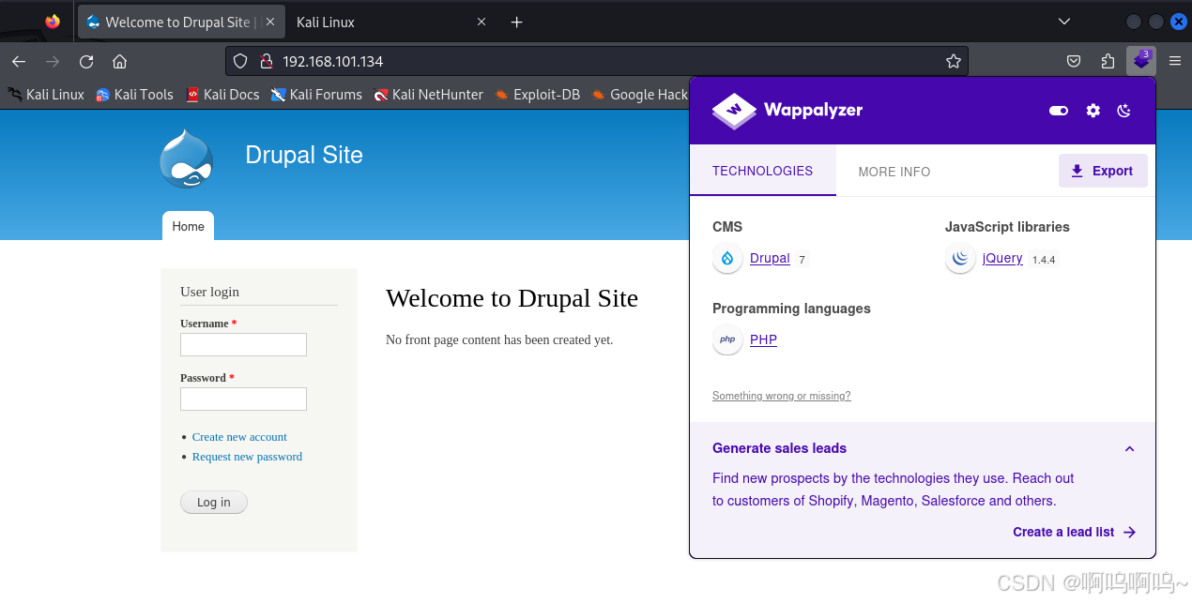Image resolution: width=1192 pixels, height=603 pixels.
Task: Click the Wappalyzer extension toolbar icon
Action: tap(1141, 61)
